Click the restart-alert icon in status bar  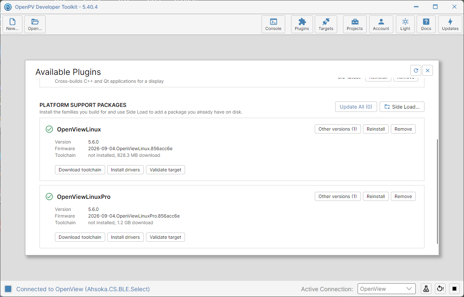[440, 289]
